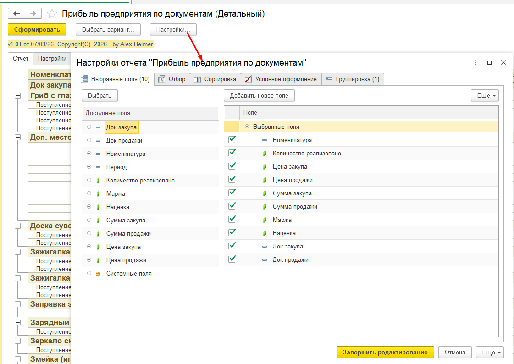Click the folder icon beside Системные поля

pos(98,274)
